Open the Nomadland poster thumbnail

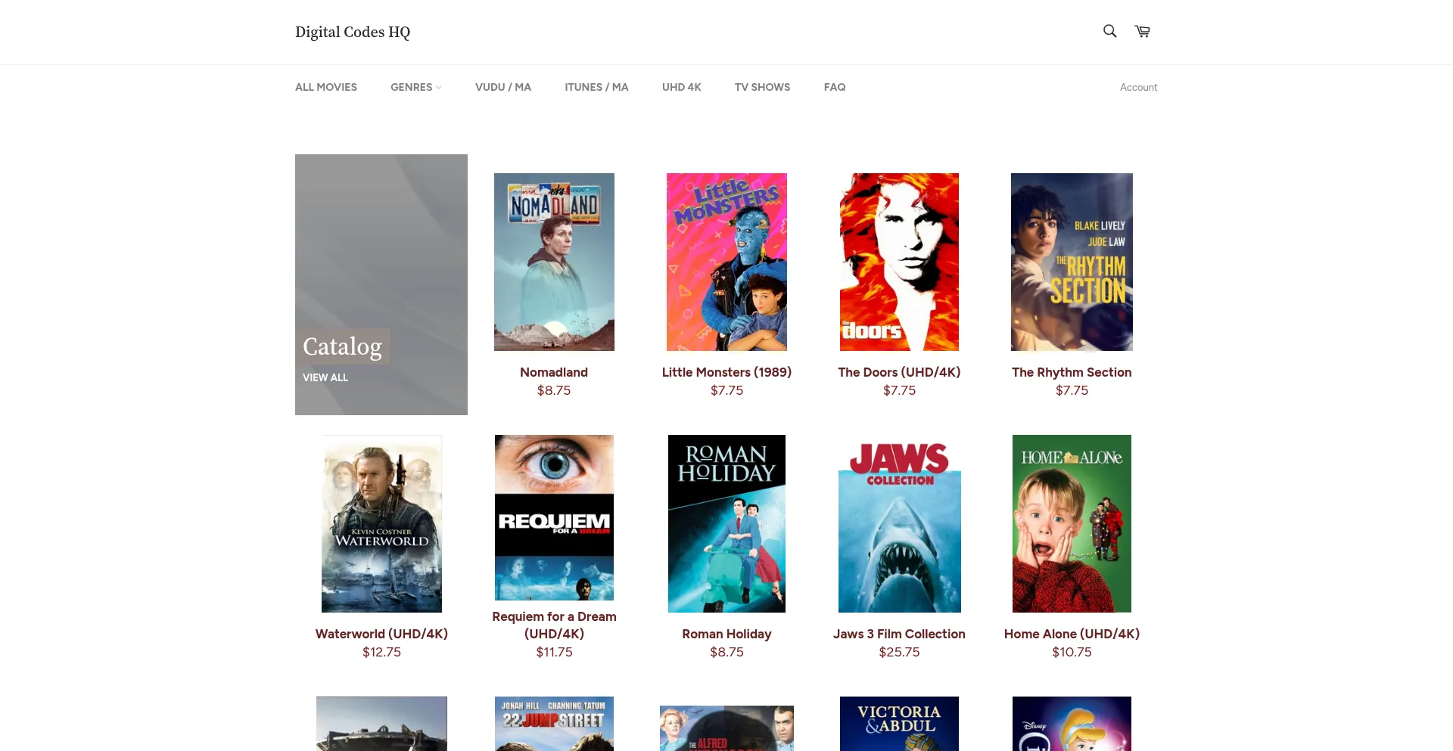pos(554,262)
